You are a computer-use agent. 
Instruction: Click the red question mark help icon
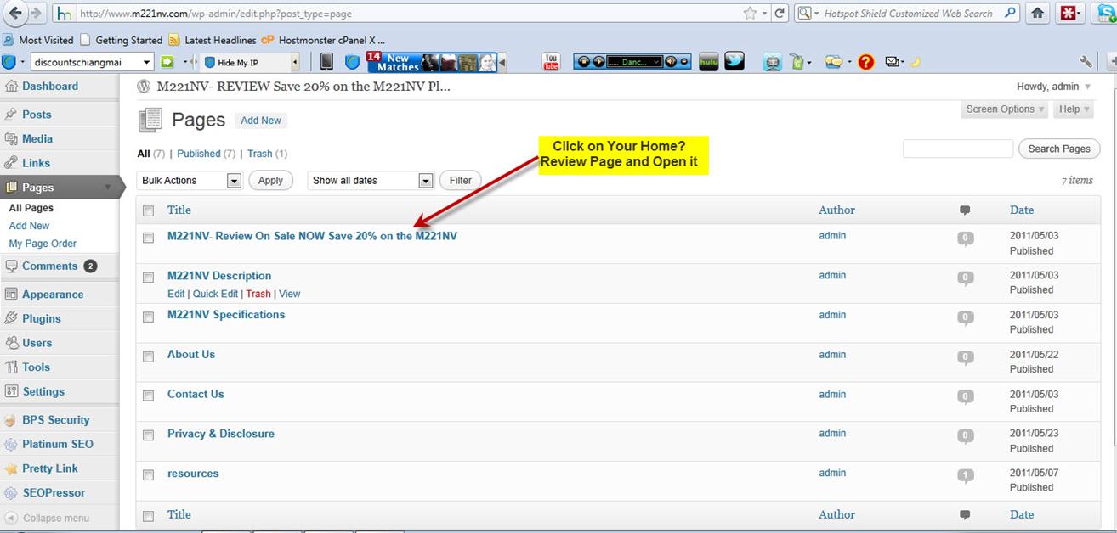865,62
